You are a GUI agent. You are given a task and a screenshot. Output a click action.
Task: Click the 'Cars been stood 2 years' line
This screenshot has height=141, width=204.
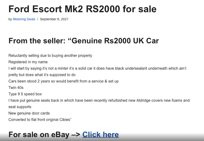(63, 81)
